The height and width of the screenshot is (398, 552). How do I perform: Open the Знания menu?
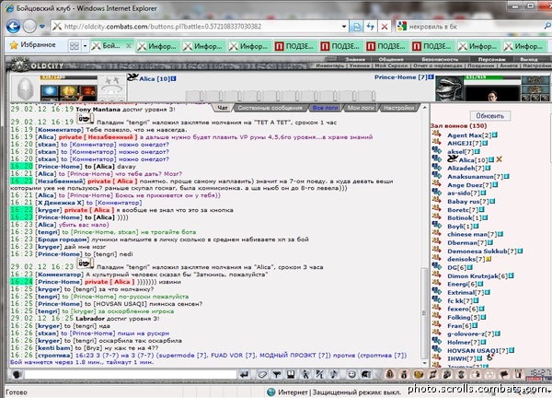355,59
